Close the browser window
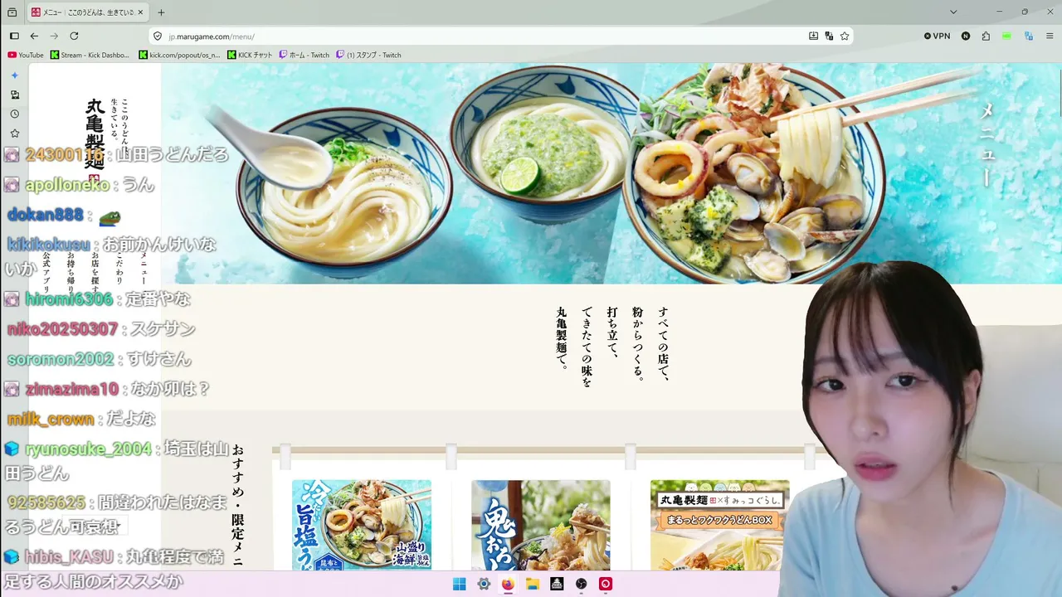The height and width of the screenshot is (597, 1062). tap(1049, 12)
